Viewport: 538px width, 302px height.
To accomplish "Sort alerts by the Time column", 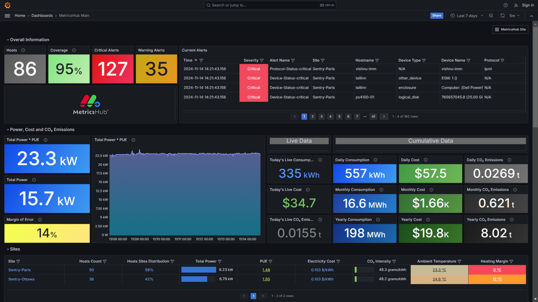I will coord(188,60).
